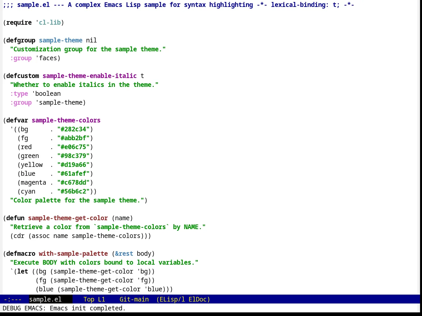Click the "#61afef" color string

pyautogui.click(x=73, y=173)
